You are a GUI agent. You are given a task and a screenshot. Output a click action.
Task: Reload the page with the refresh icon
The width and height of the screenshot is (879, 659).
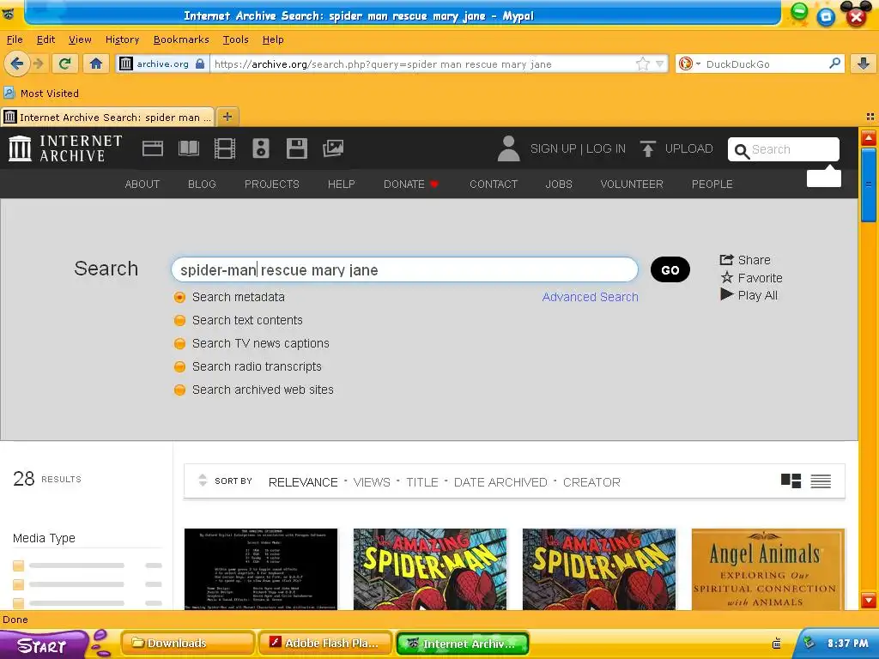click(64, 63)
